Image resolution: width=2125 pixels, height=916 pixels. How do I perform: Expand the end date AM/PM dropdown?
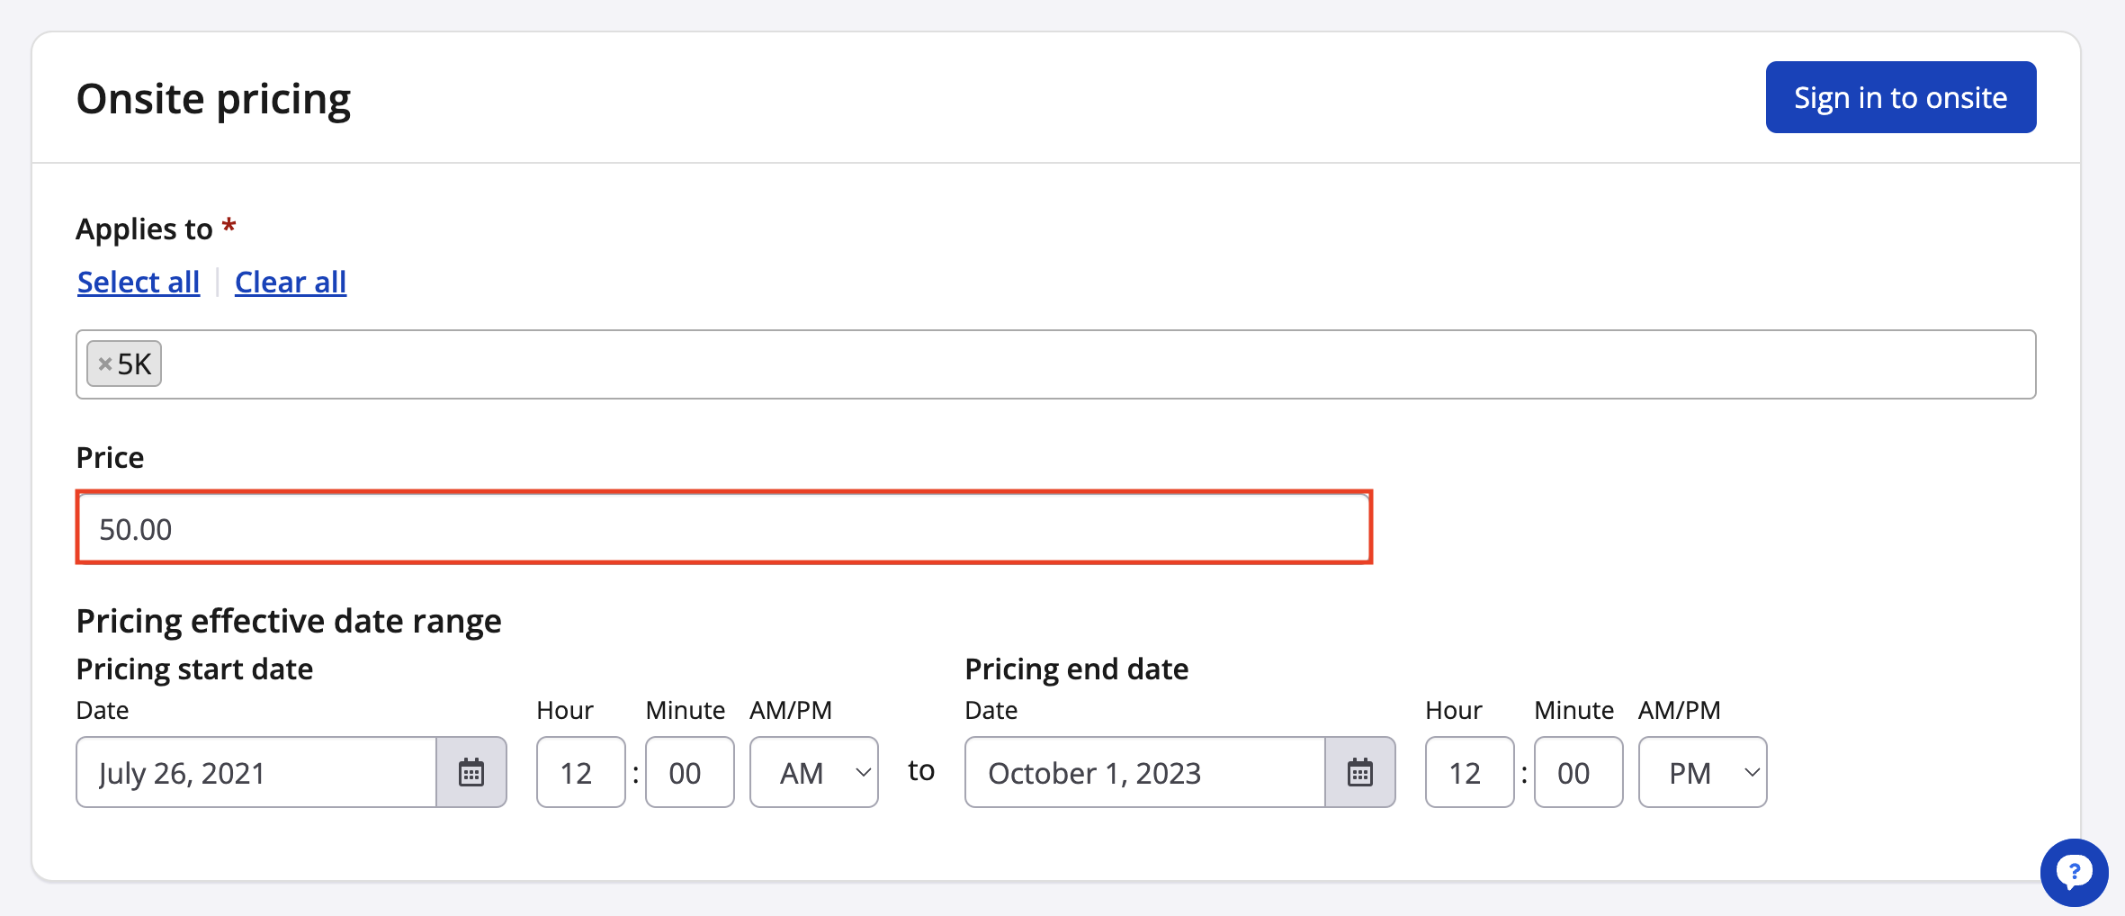point(1702,773)
